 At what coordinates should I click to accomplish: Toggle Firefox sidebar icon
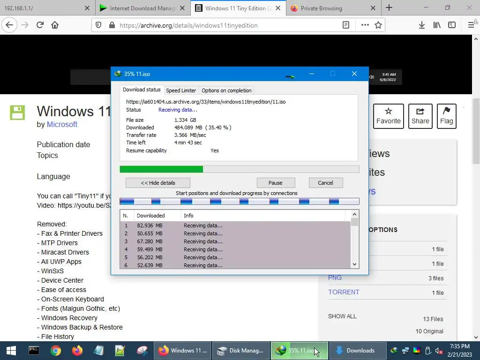[x=452, y=25]
